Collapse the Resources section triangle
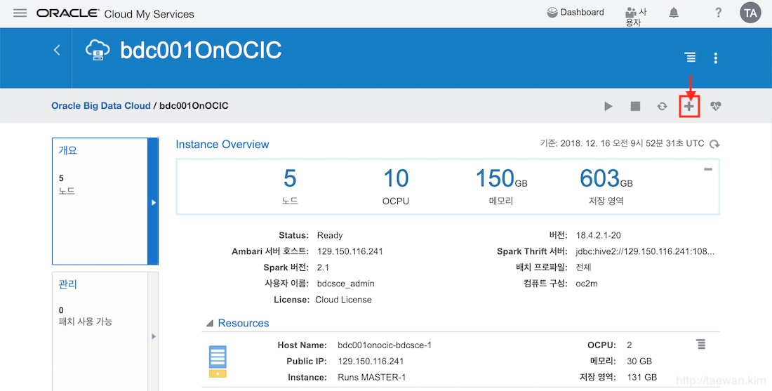 click(x=210, y=324)
